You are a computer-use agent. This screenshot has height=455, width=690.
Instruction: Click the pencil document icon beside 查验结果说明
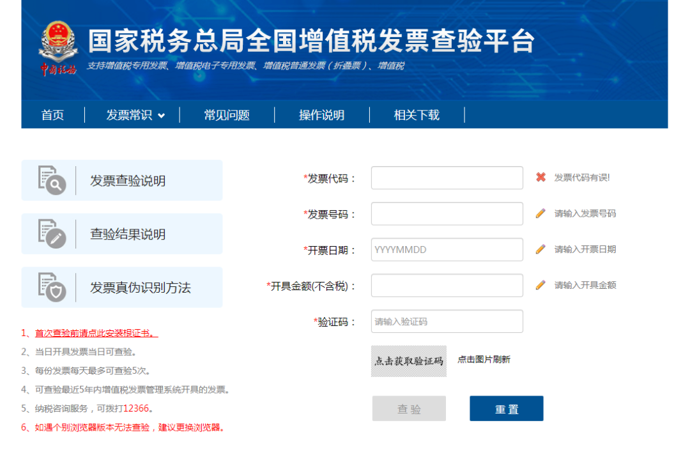(x=52, y=234)
